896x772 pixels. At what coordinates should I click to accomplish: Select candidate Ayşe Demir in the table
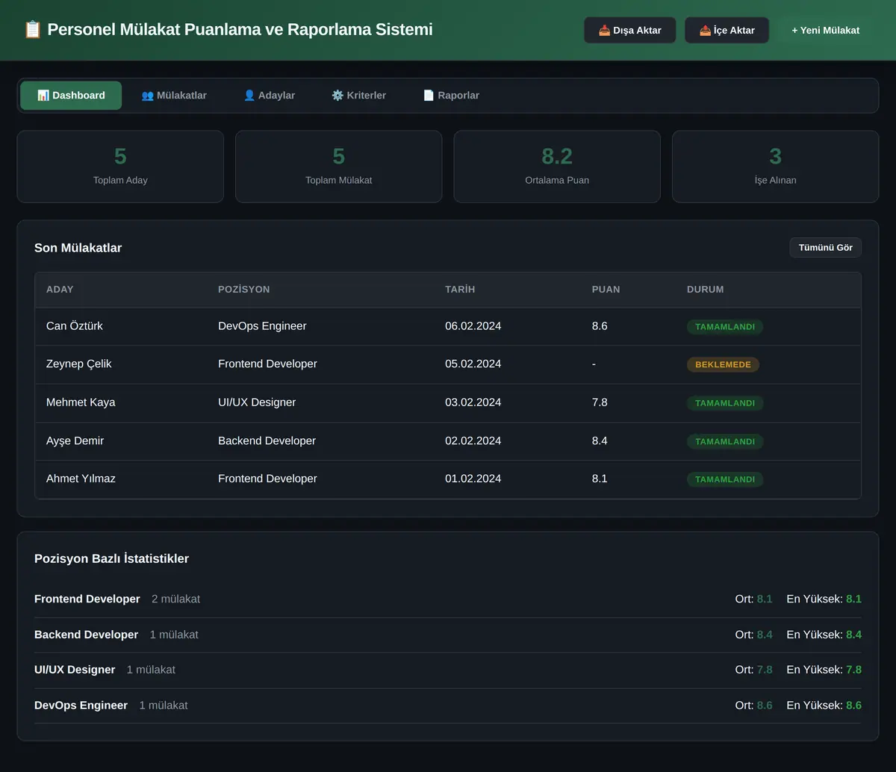75,441
